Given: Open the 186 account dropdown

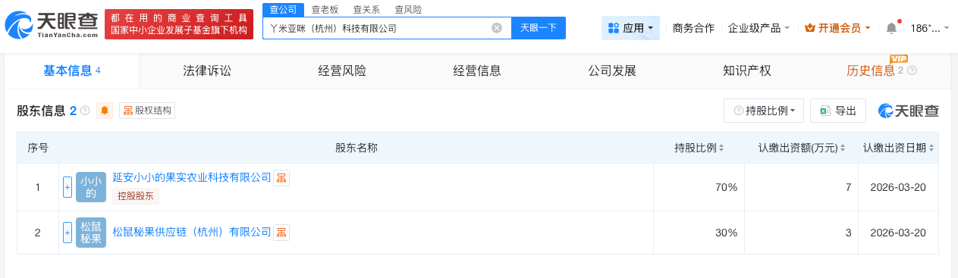Looking at the screenshot, I should (x=930, y=28).
